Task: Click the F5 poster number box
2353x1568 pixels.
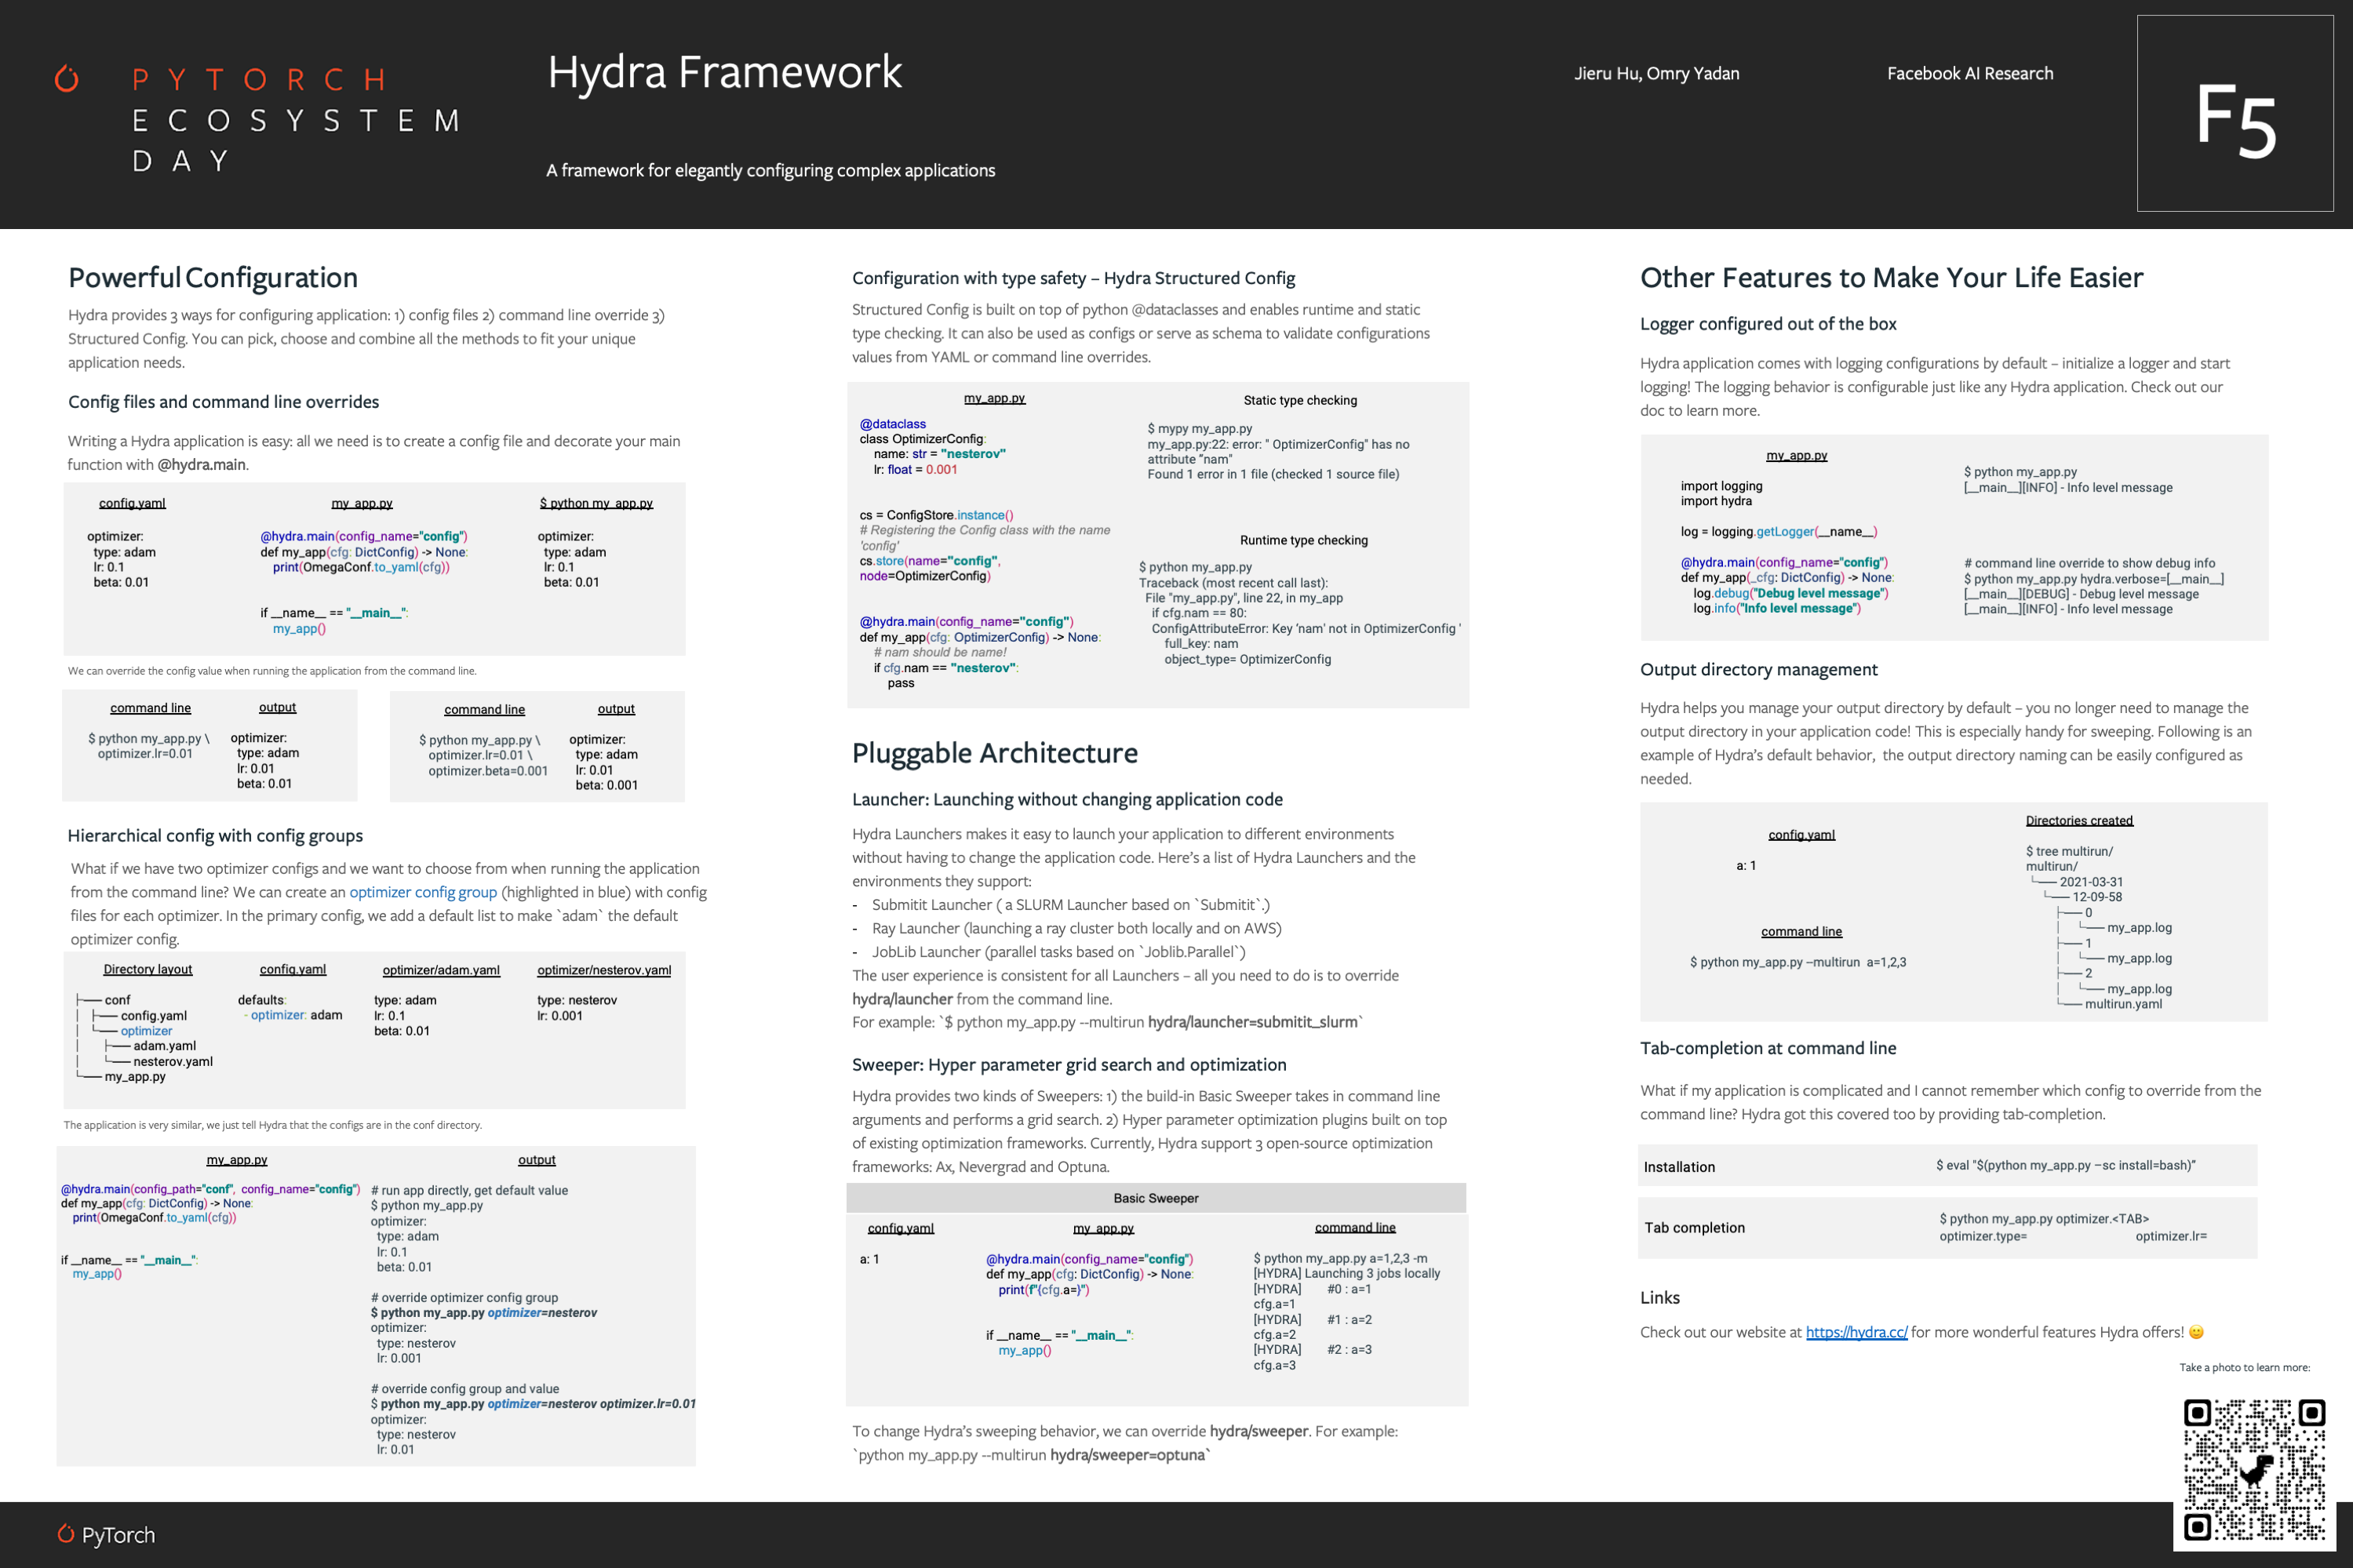Action: point(2234,114)
